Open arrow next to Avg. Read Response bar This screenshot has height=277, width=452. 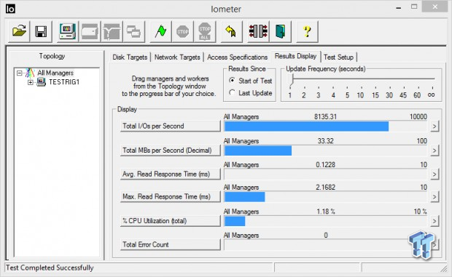tap(435, 174)
